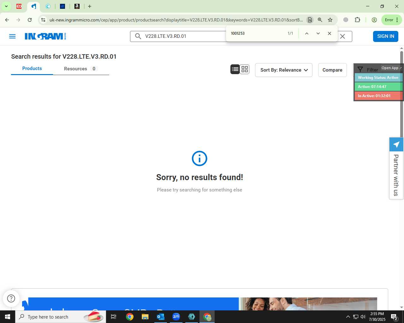The image size is (404, 323).
Task: Switch to the first red ex tab
Action: coord(19,6)
